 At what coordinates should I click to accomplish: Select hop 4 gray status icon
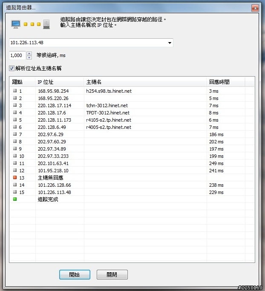pos(15,112)
